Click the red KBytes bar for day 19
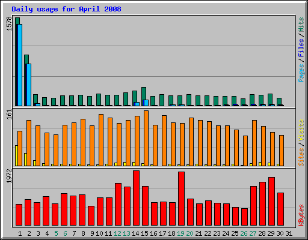 point(181,199)
